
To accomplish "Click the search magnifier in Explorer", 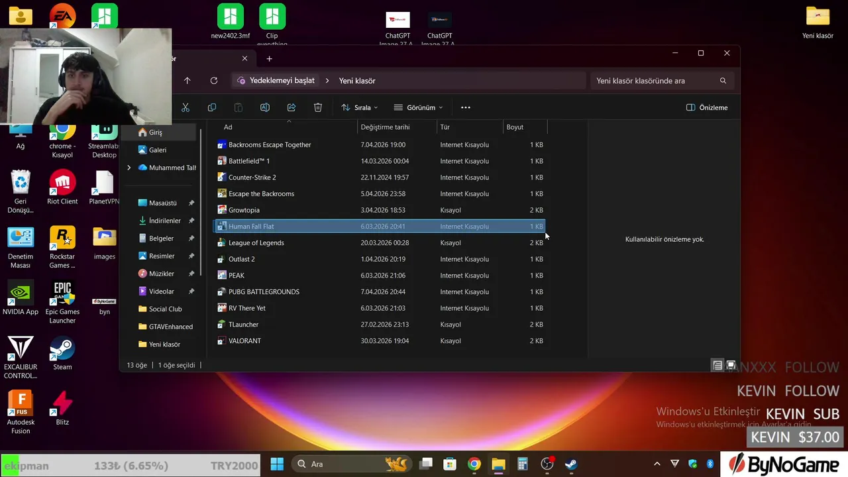I will click(723, 81).
